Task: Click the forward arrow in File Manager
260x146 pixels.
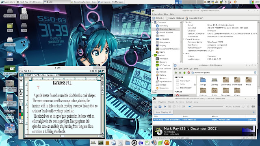Action: 180,73
